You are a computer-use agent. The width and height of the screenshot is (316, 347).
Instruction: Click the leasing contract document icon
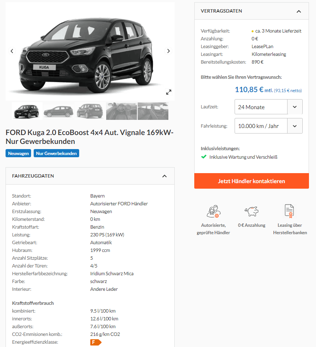point(290,211)
